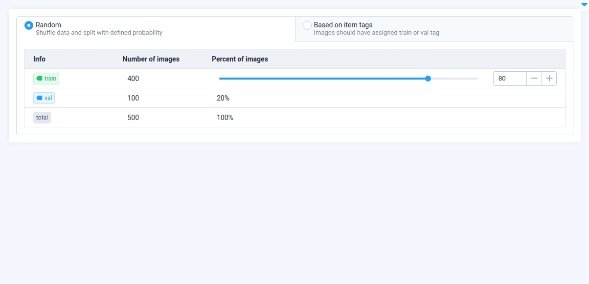Click the val percentage value 20%
589x284 pixels.
pyautogui.click(x=223, y=98)
